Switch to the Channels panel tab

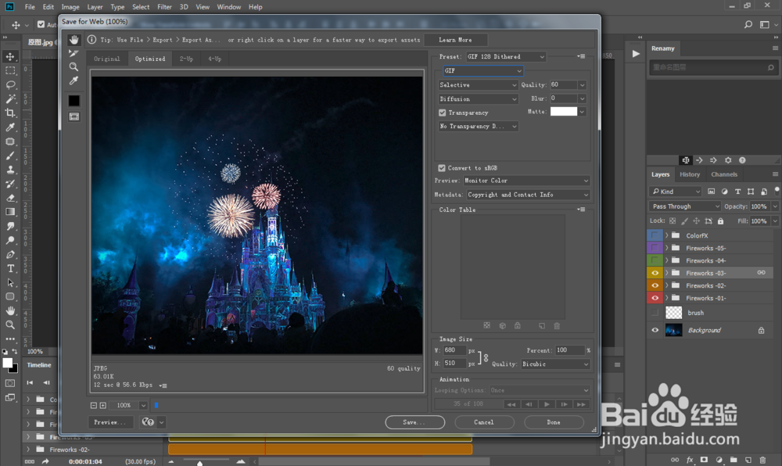pos(723,174)
